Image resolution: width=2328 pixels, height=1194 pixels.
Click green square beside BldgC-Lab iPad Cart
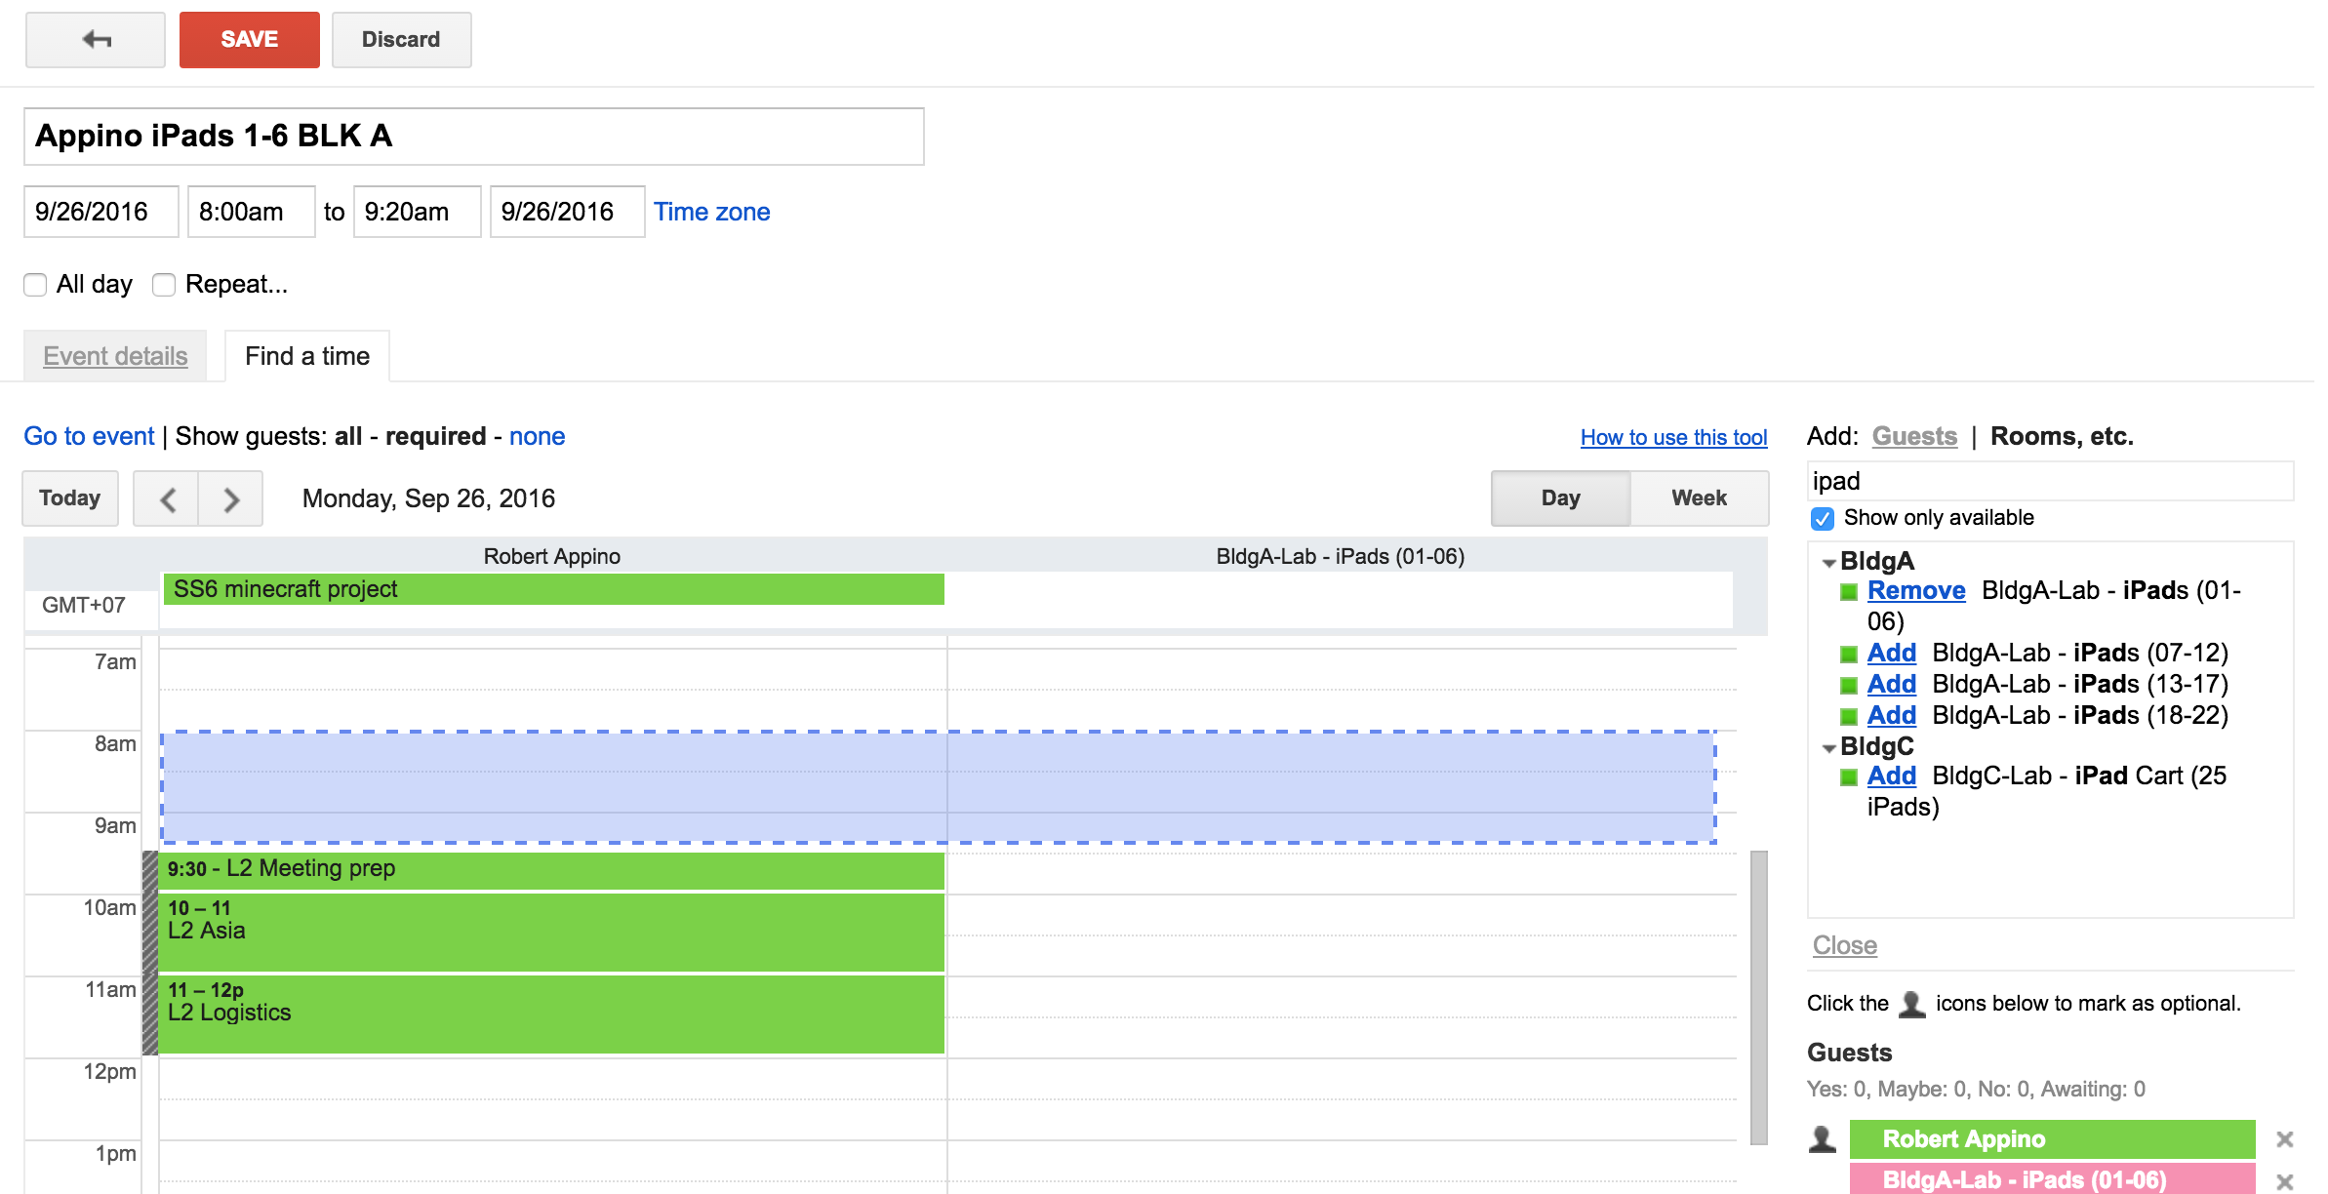click(x=1848, y=776)
